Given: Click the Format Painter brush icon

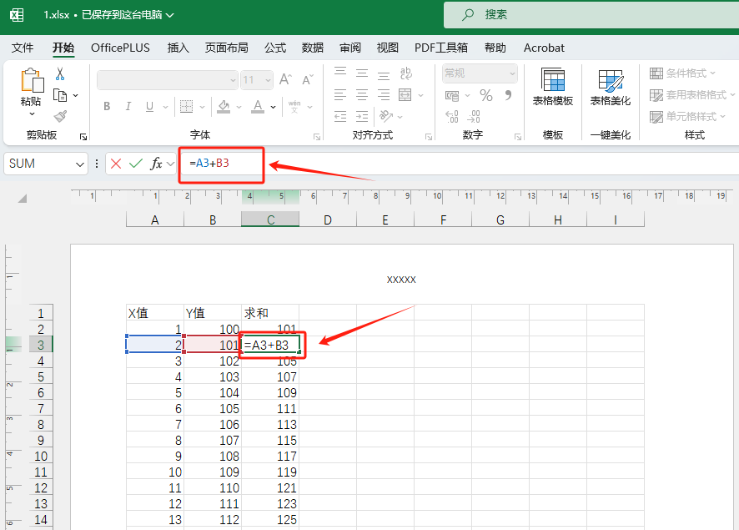Looking at the screenshot, I should (x=60, y=116).
